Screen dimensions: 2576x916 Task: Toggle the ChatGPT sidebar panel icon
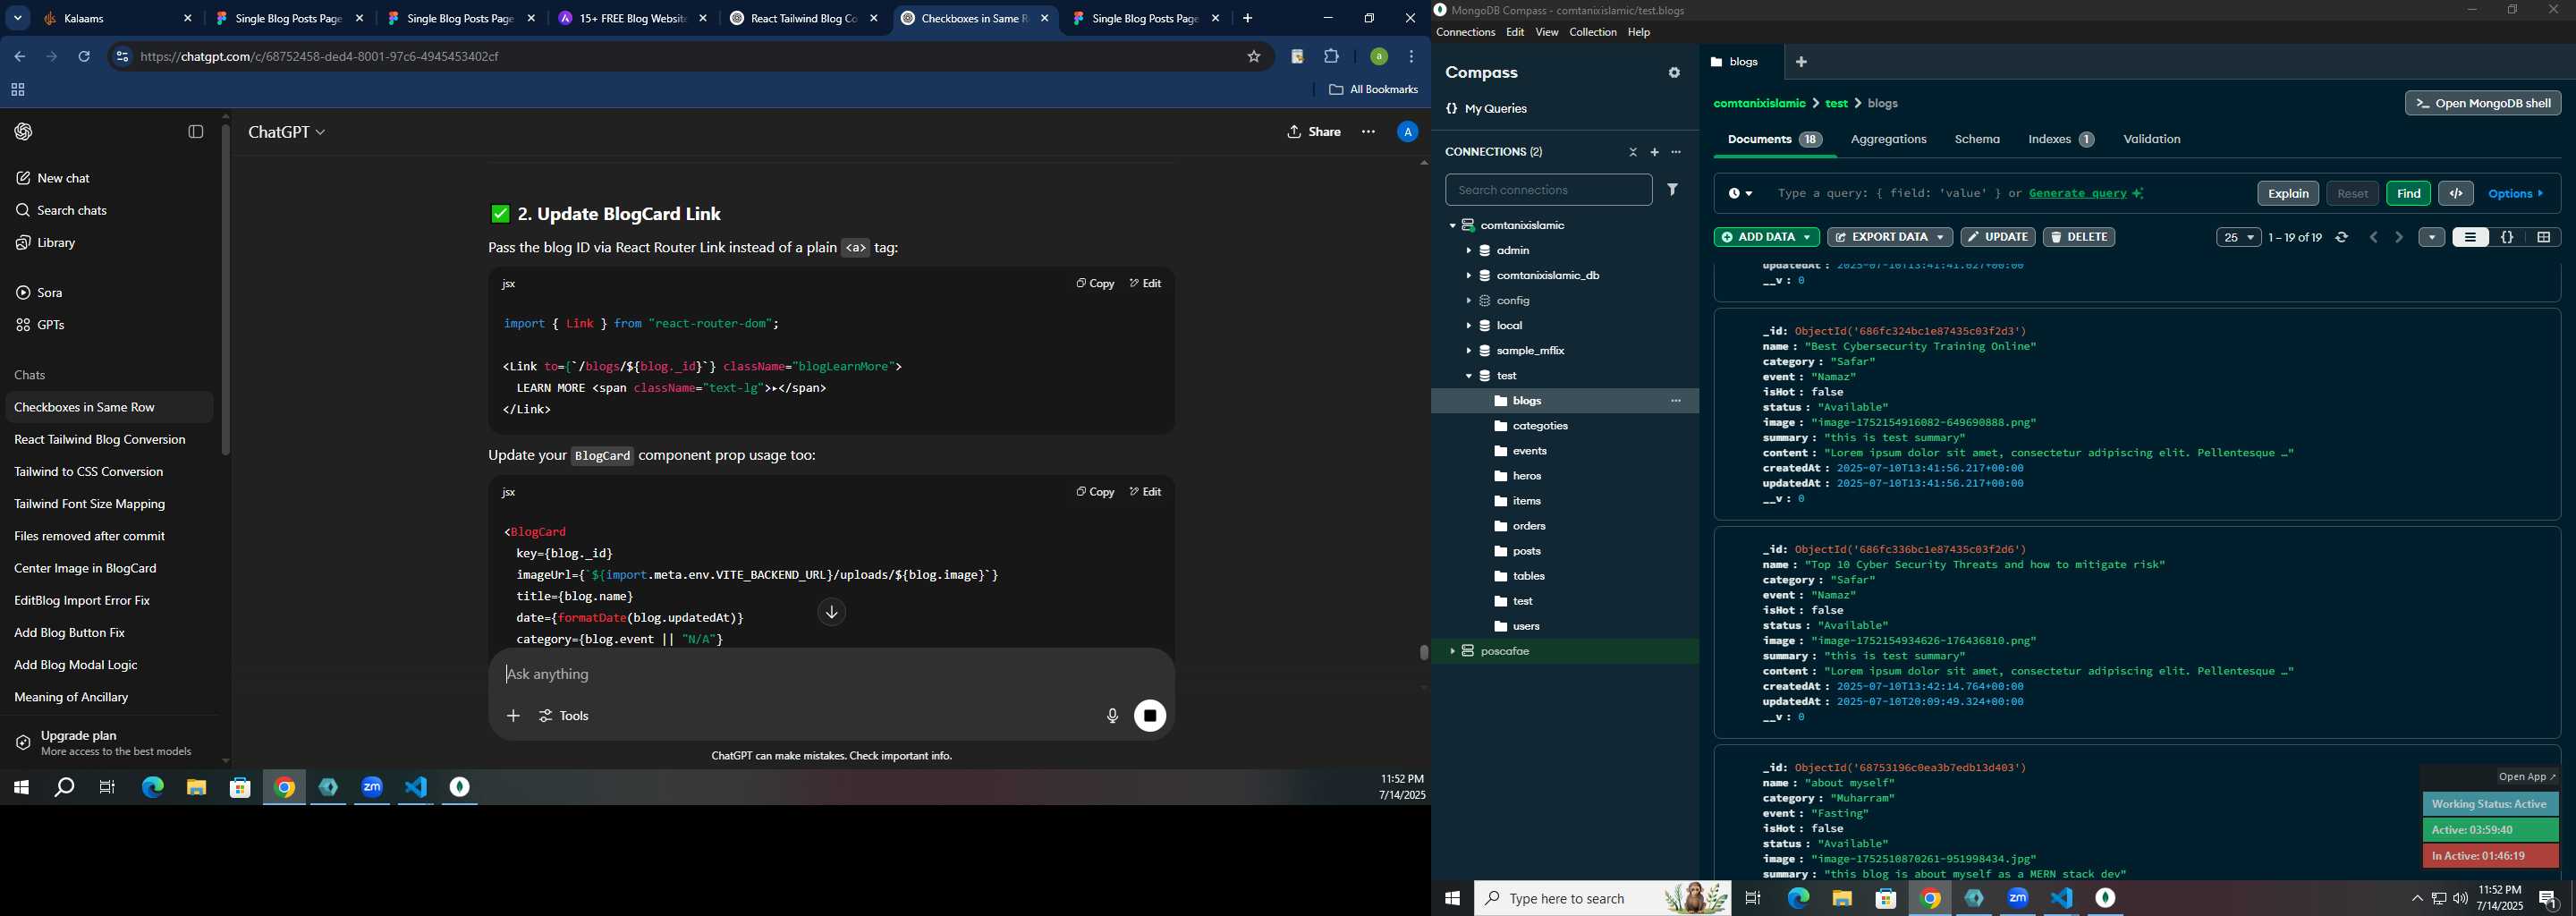[196, 132]
